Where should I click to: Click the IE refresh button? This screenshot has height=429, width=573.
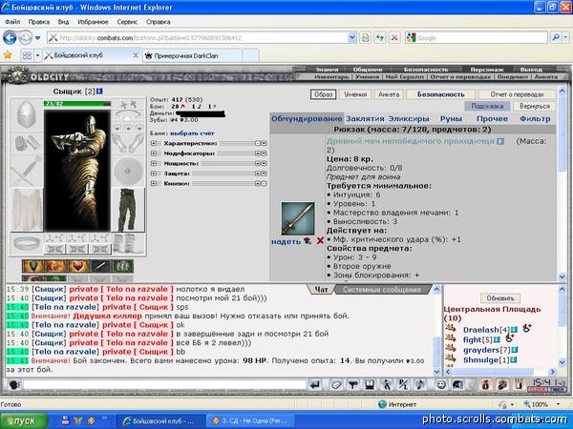click(380, 37)
